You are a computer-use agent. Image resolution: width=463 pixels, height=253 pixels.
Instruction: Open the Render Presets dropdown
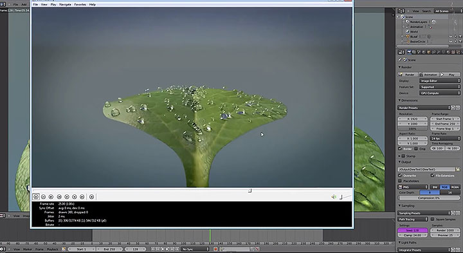(424, 108)
